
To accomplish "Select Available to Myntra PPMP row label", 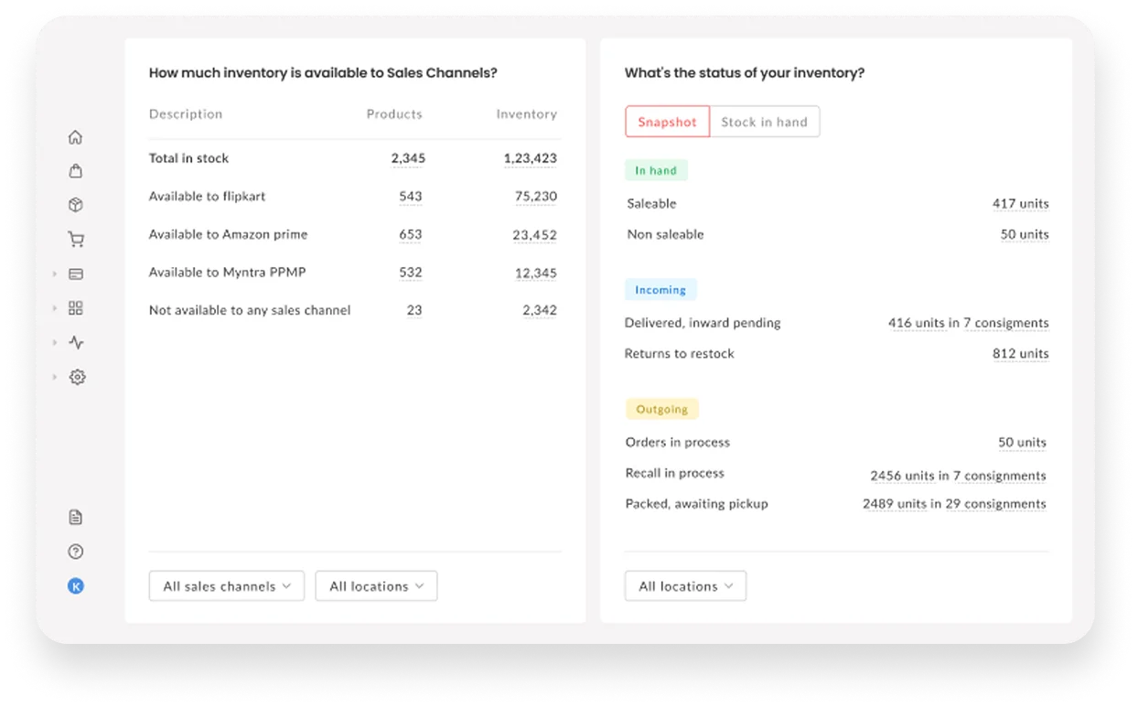I will [x=227, y=273].
